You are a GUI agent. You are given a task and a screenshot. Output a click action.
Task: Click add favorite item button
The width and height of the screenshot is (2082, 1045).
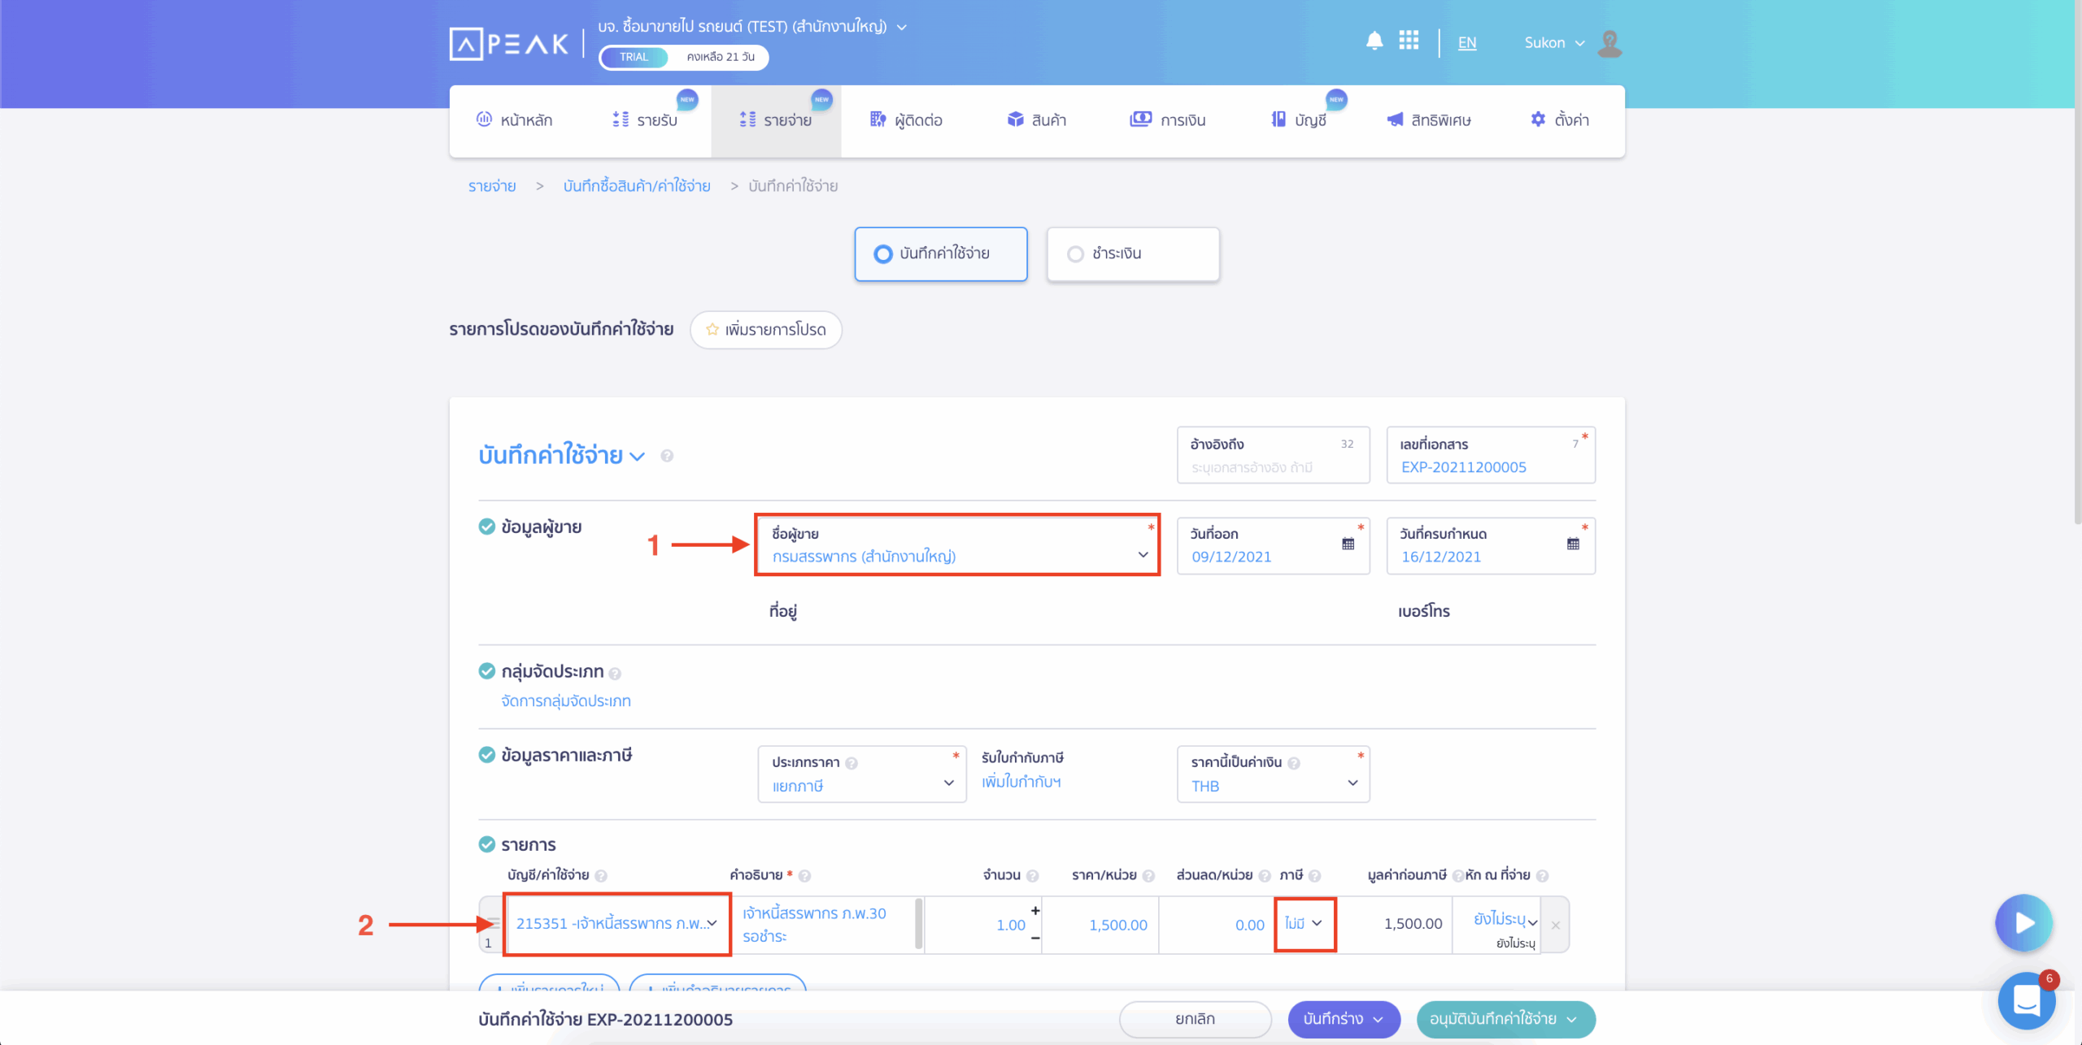point(765,330)
